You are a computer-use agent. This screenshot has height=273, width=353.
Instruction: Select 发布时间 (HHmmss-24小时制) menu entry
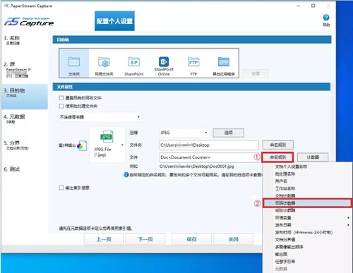point(304,232)
